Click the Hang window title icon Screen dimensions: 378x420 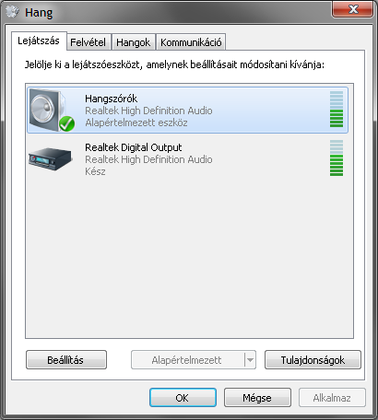click(x=13, y=12)
